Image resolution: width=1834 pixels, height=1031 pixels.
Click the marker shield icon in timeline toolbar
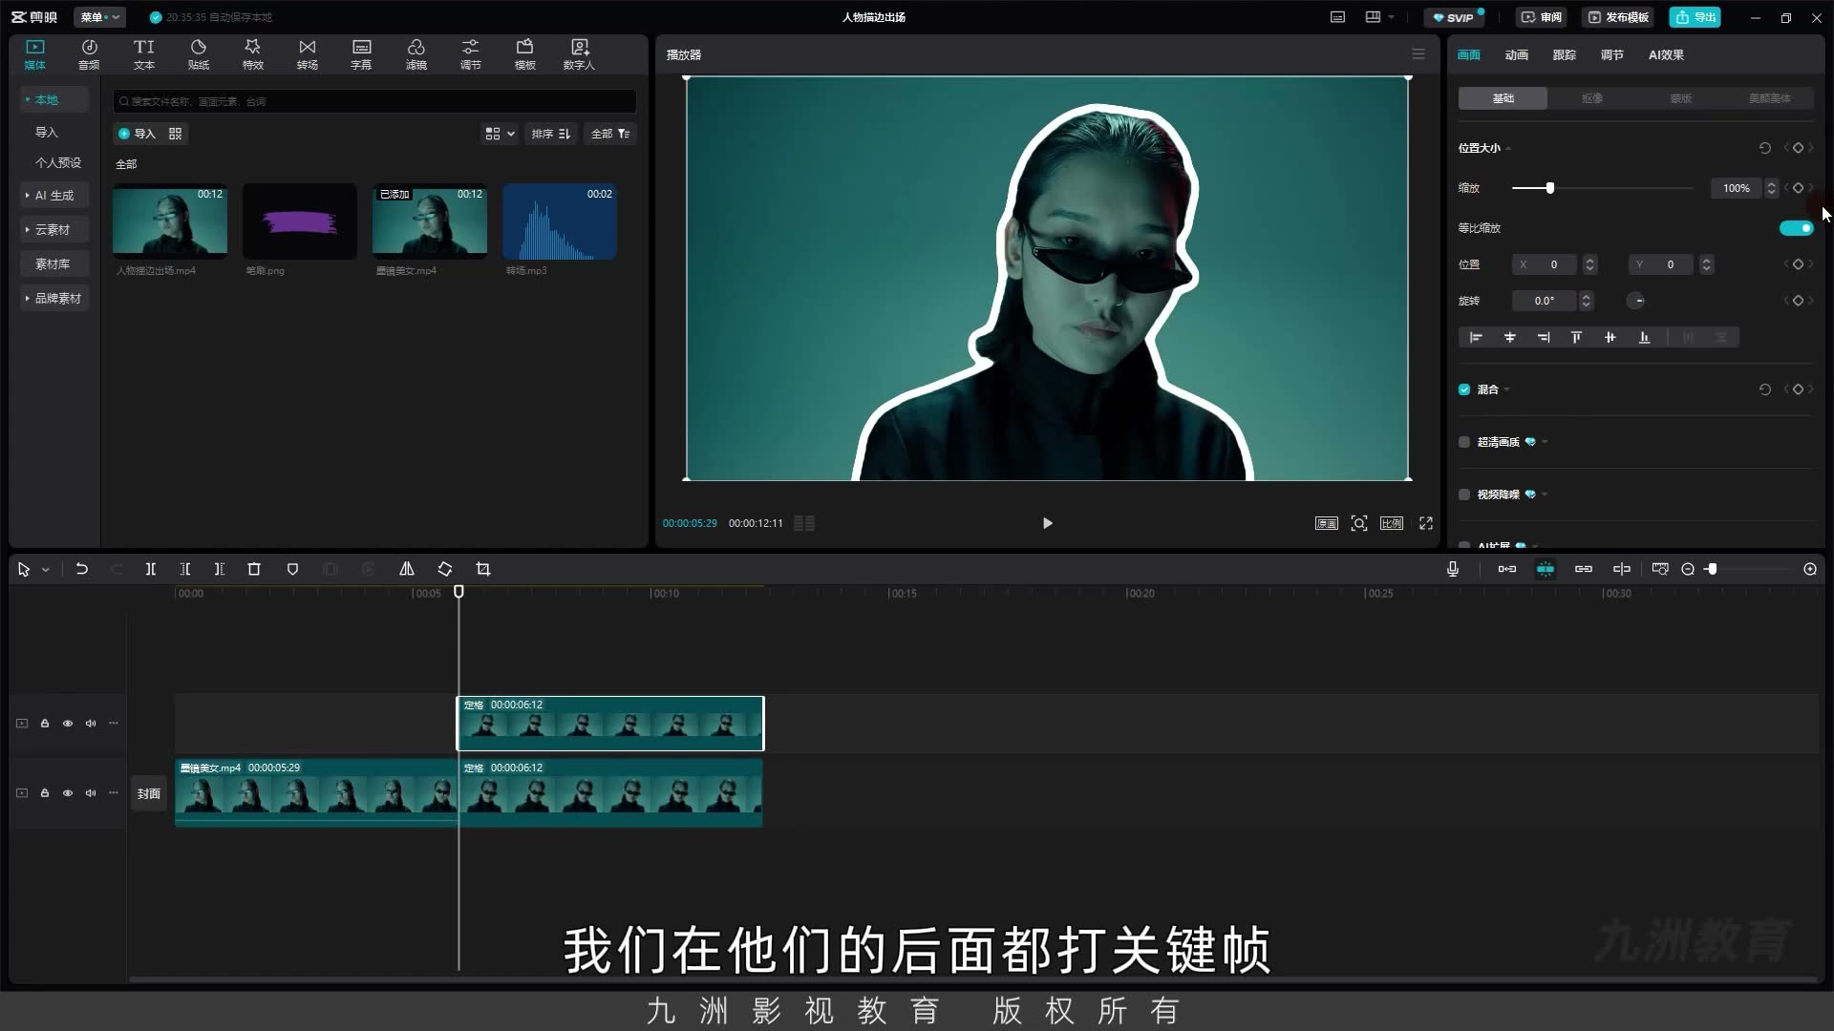(292, 569)
